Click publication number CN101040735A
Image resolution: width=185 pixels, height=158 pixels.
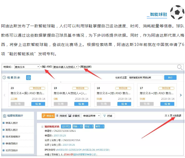click(71, 140)
